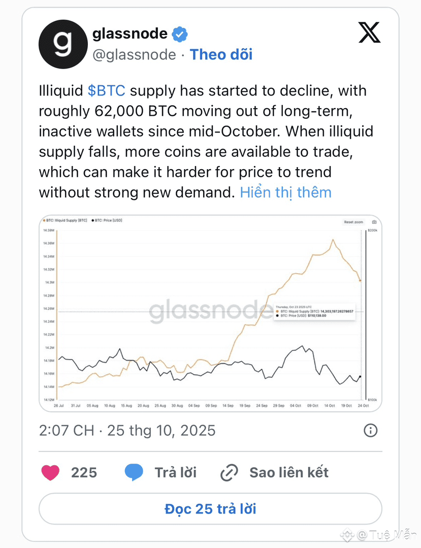This screenshot has width=421, height=548.
Task: Open the glassnode chart image
Action: [210, 313]
